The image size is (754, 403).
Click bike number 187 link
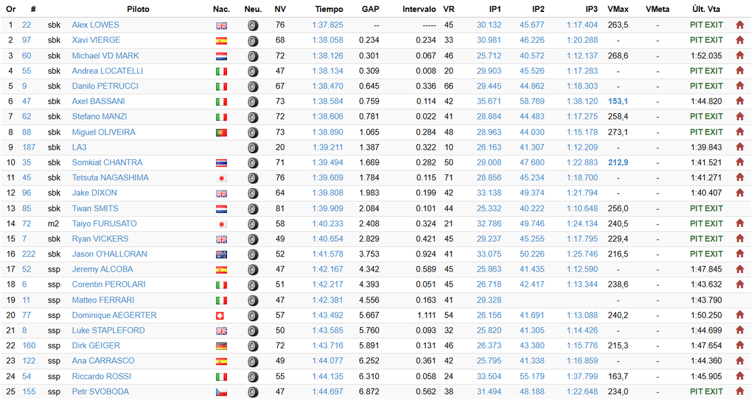(29, 147)
